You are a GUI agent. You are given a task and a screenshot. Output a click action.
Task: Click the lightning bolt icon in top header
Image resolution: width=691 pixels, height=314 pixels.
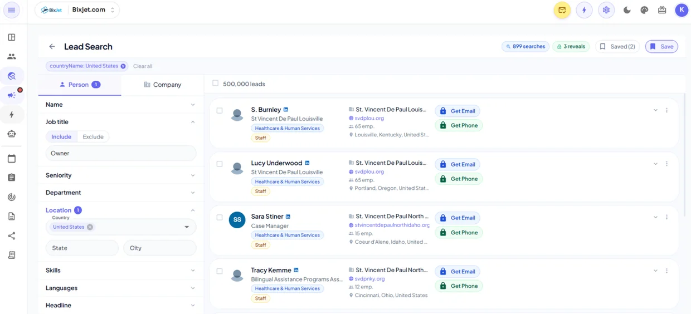click(584, 10)
